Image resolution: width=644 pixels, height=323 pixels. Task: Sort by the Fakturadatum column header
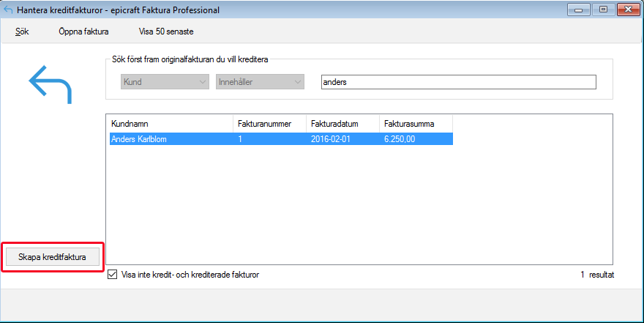point(342,124)
